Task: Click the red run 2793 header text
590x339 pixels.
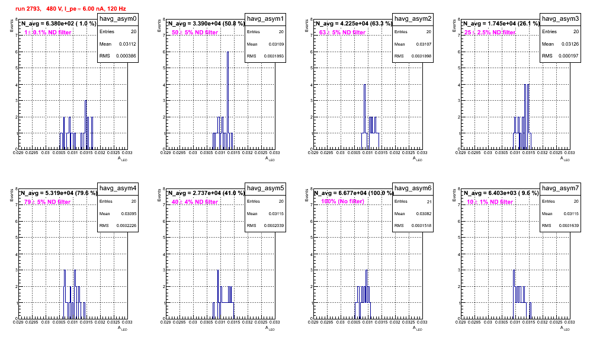Action: 70,9
